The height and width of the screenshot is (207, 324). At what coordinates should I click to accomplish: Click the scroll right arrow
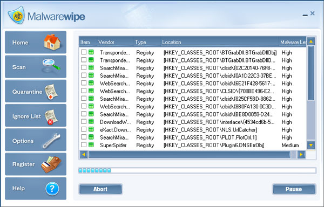301,154
